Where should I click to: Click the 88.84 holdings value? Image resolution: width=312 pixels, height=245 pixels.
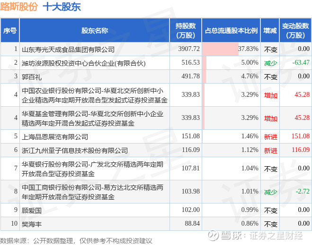pos(192,223)
